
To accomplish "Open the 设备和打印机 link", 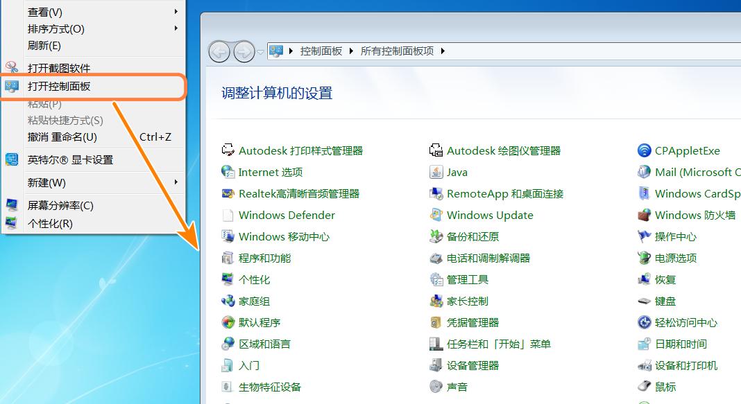I will (x=686, y=365).
